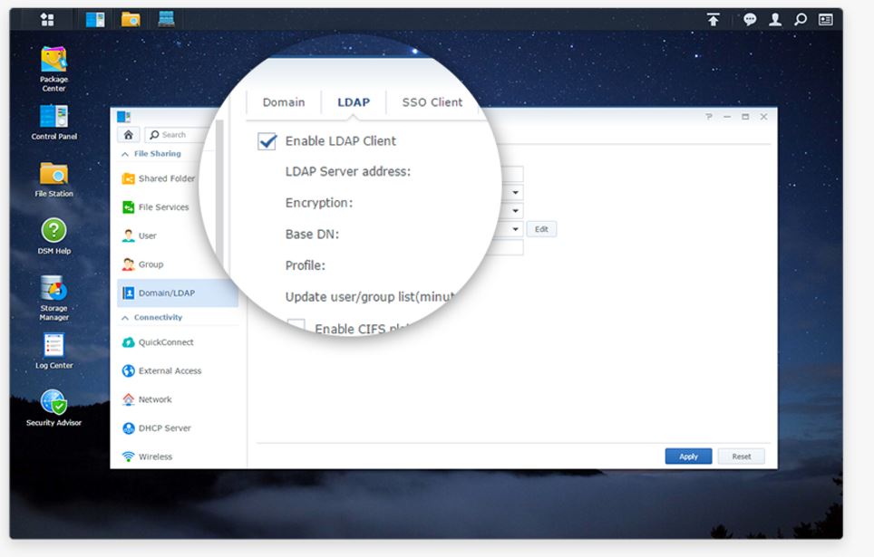Show notifications speech bubble icon
Screen dimensions: 874x557
click(751, 20)
